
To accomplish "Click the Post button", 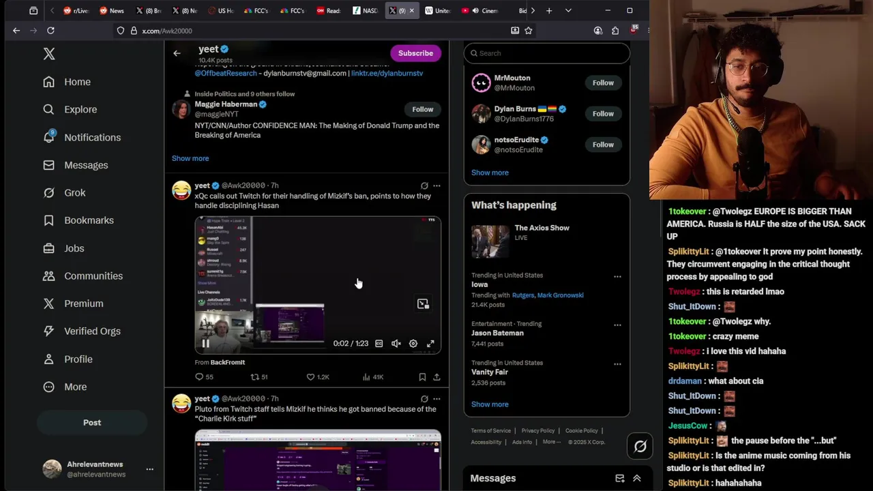I will click(92, 423).
